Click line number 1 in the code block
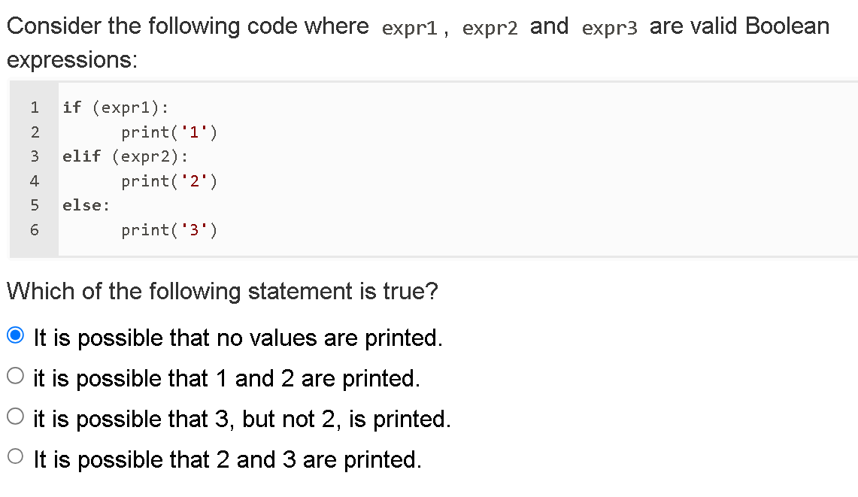Viewport: 858px width, 497px height. (34, 108)
